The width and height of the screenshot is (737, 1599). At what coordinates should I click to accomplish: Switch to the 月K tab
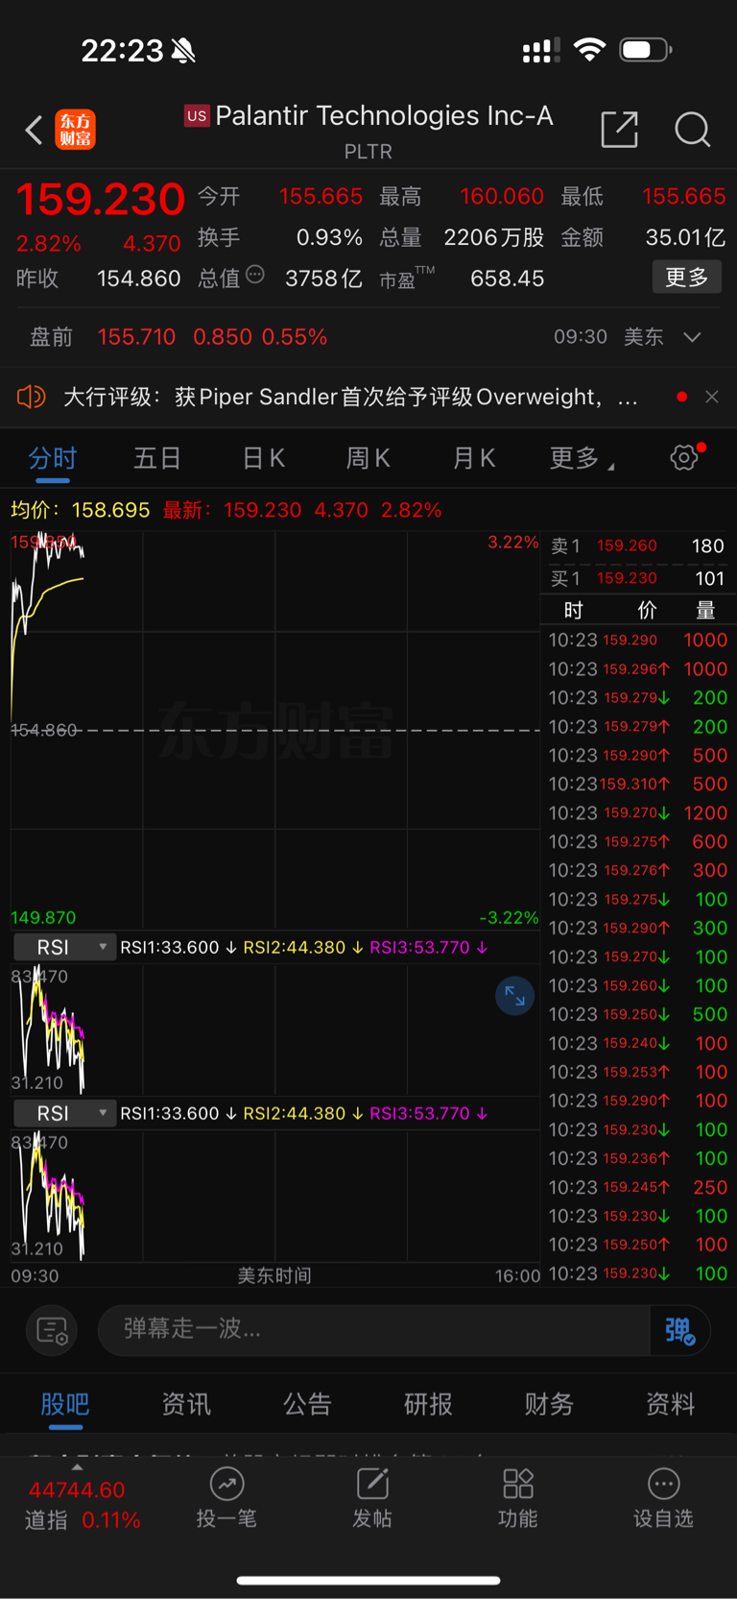pyautogui.click(x=474, y=458)
